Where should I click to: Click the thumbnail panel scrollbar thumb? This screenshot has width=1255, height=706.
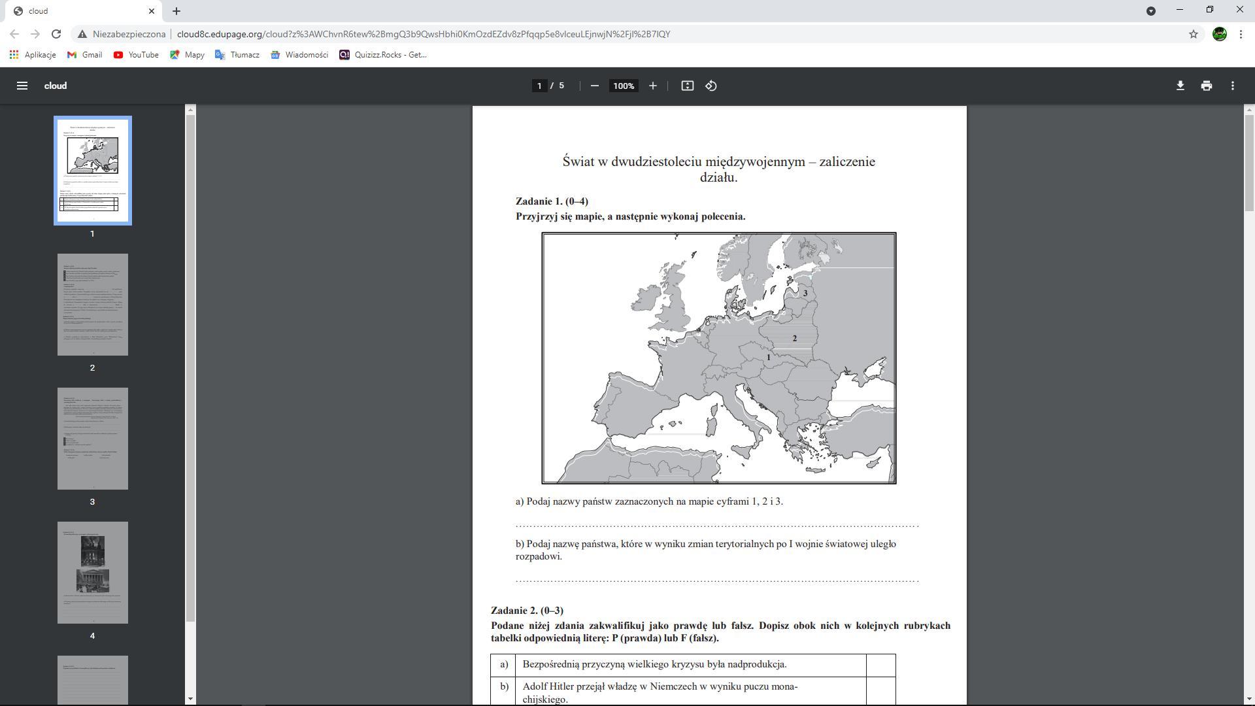tap(190, 368)
